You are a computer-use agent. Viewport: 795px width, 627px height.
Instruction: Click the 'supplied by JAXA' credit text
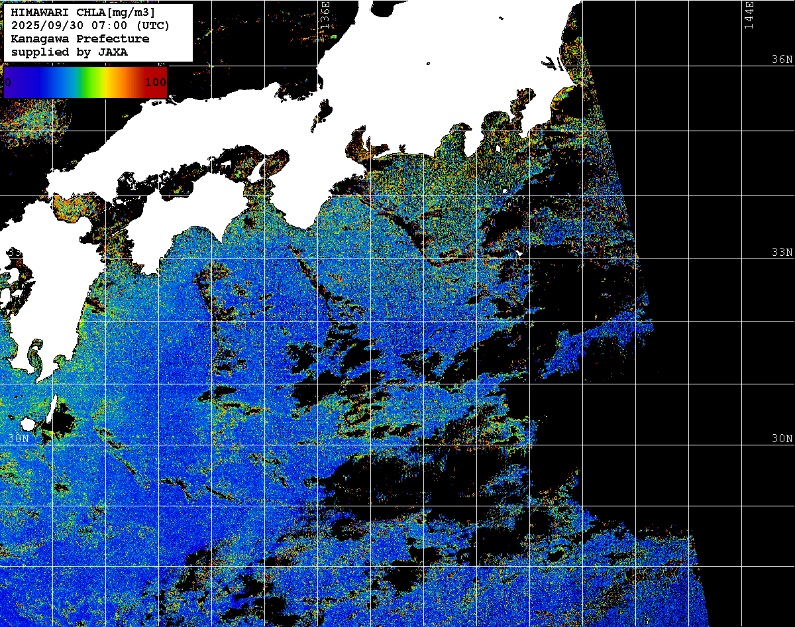(x=69, y=52)
